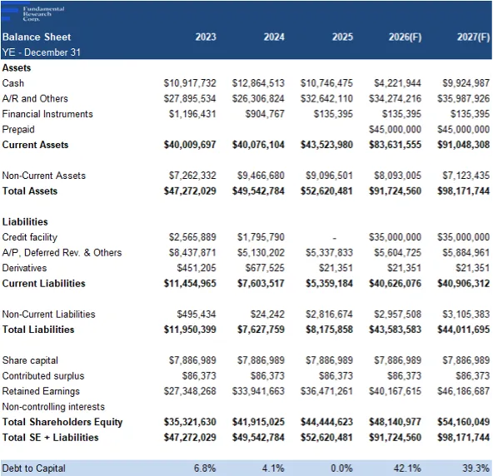
Task: Select the Liabilities section heading
Action: [25, 222]
